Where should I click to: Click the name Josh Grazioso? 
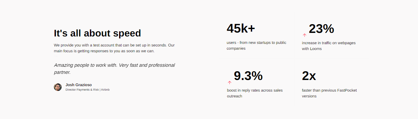click(79, 85)
